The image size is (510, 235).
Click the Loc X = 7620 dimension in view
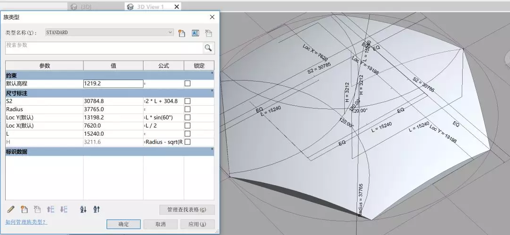pyautogui.click(x=315, y=52)
